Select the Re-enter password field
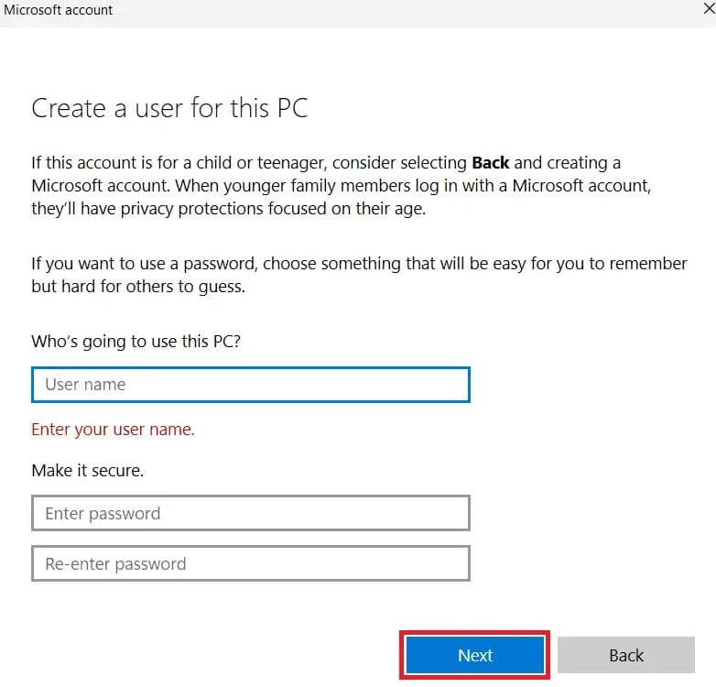Image resolution: width=716 pixels, height=687 pixels. (250, 563)
